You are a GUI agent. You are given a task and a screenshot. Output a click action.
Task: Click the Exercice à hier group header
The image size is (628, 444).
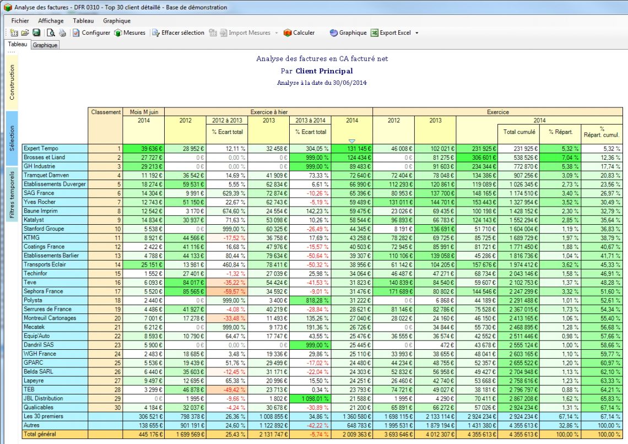[269, 112]
